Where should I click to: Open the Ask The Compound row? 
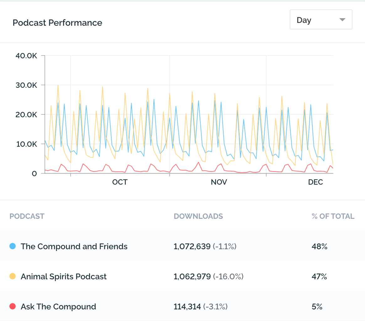coord(182,306)
